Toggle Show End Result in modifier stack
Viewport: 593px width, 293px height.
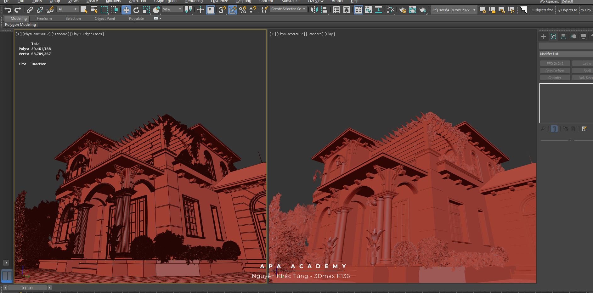click(554, 129)
